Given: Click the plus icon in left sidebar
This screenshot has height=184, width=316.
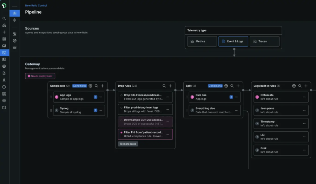Looking at the screenshot, I should tap(4, 32).
